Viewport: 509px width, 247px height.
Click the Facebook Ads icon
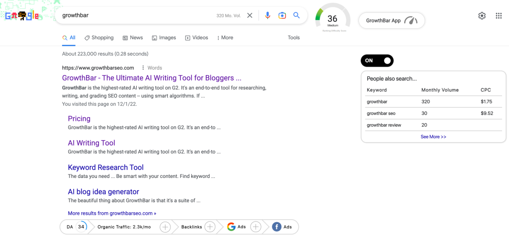pyautogui.click(x=276, y=227)
